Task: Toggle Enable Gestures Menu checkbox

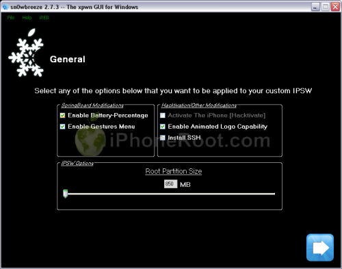Action: (x=62, y=127)
